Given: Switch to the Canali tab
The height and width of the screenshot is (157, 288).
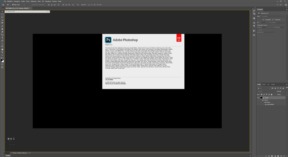Looking at the screenshot, I should (273, 85).
